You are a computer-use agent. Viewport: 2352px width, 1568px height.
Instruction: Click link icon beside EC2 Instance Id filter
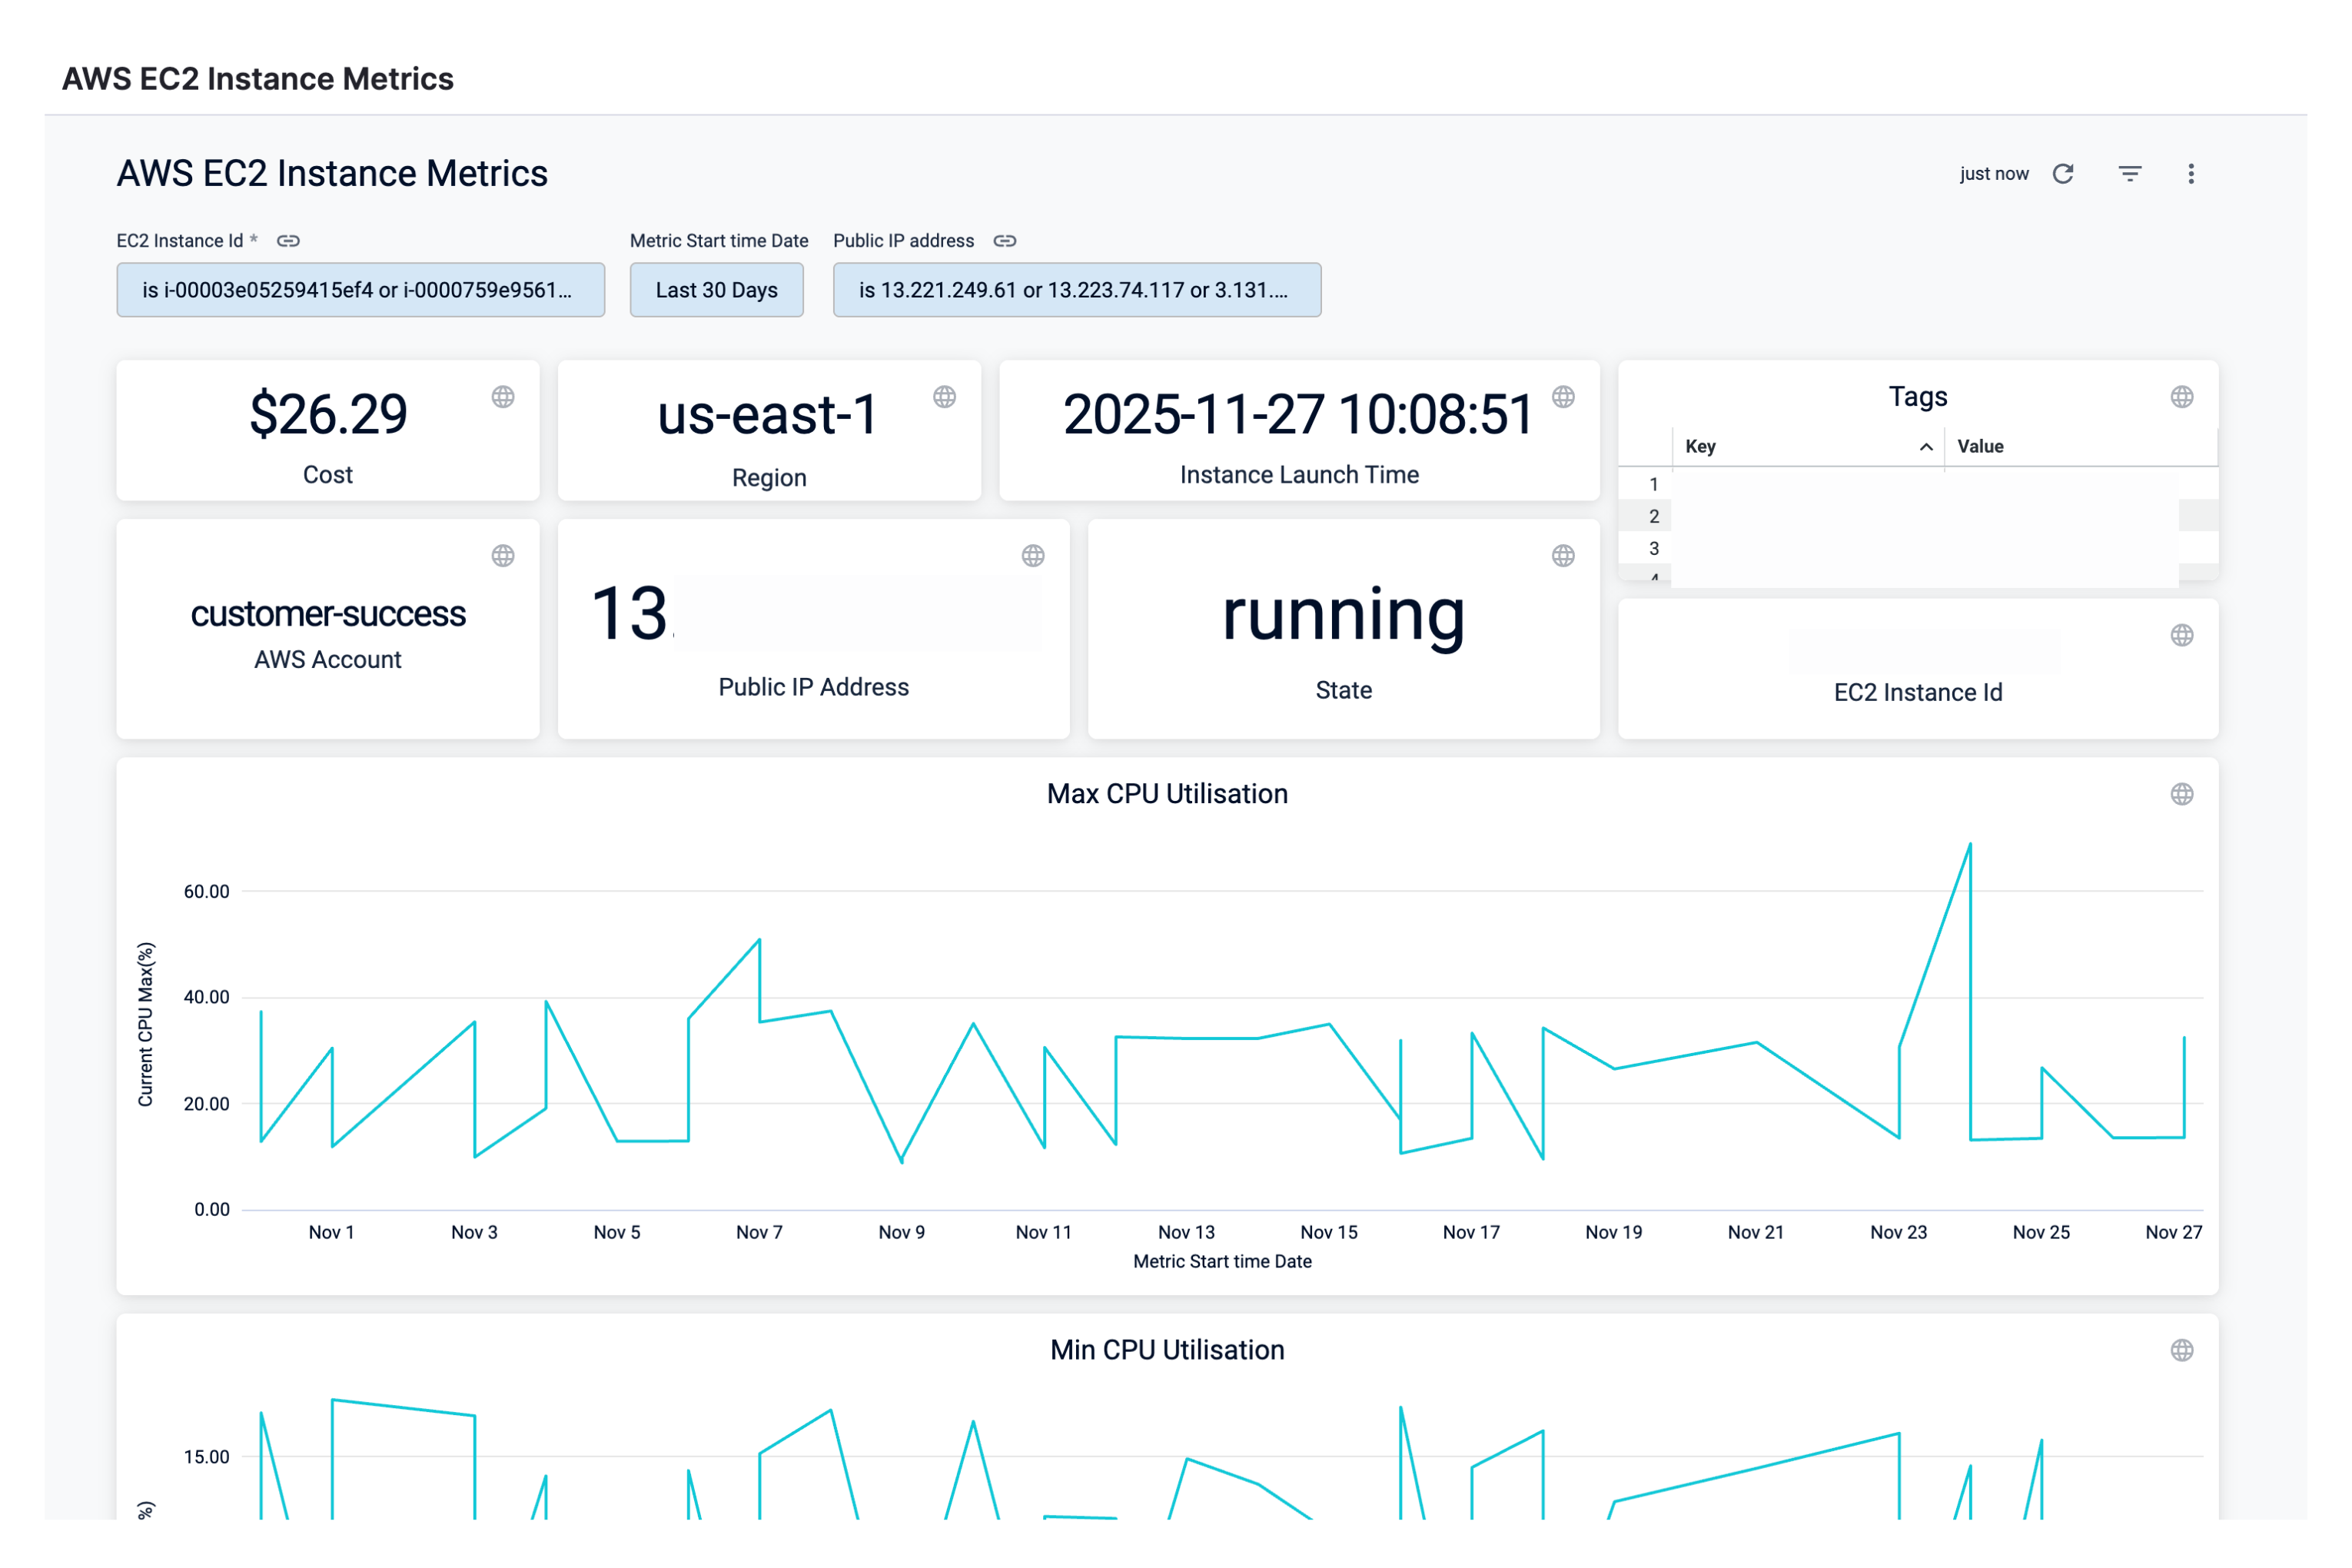288,241
